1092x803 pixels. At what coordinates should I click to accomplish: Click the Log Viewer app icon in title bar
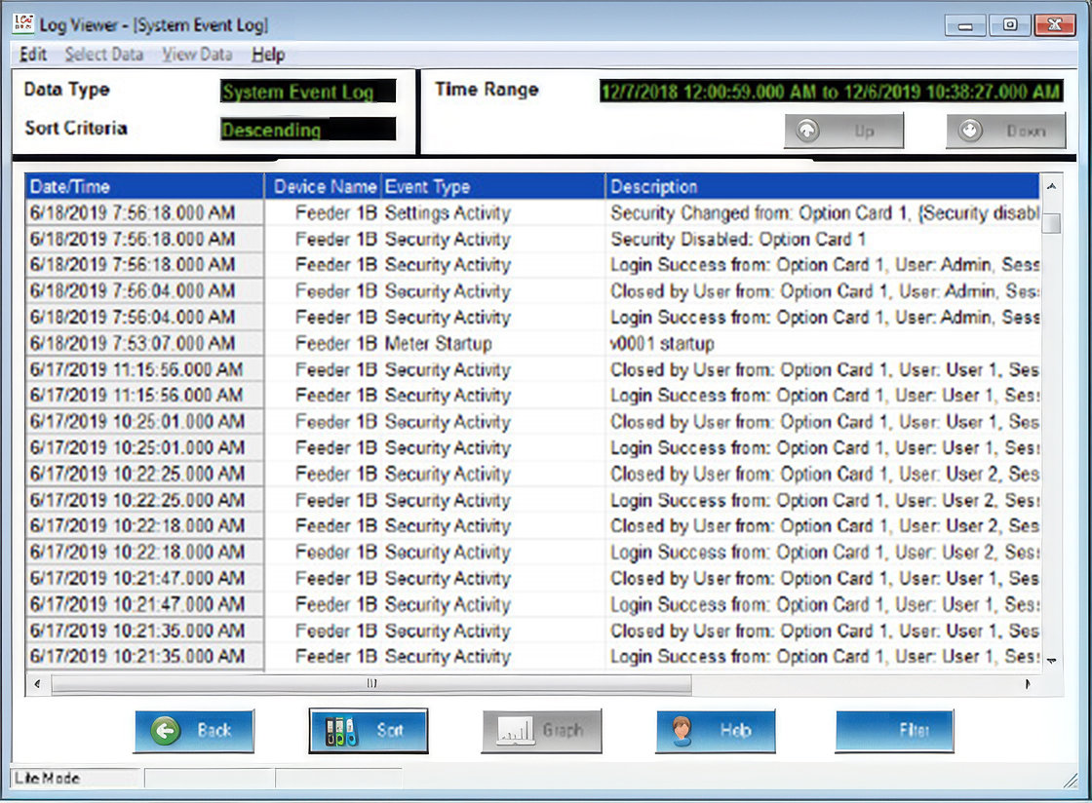[x=23, y=23]
